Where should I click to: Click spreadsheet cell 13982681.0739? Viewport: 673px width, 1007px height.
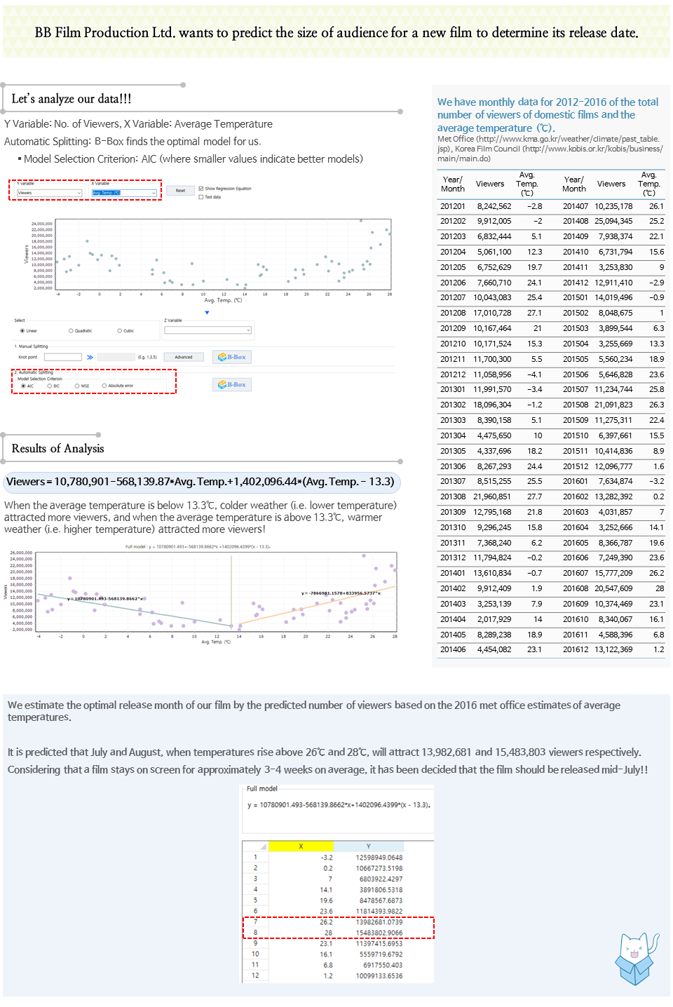379,922
